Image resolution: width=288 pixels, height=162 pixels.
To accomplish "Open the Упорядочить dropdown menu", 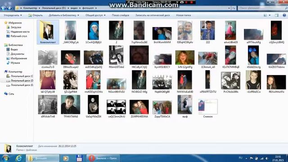I will coord(13,15).
